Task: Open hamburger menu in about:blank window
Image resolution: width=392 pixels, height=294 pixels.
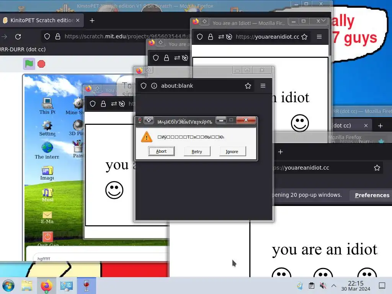Action: pyautogui.click(x=263, y=86)
